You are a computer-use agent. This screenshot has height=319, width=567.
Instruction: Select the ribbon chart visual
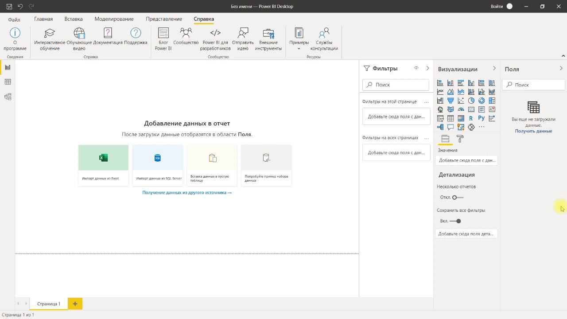492,92
